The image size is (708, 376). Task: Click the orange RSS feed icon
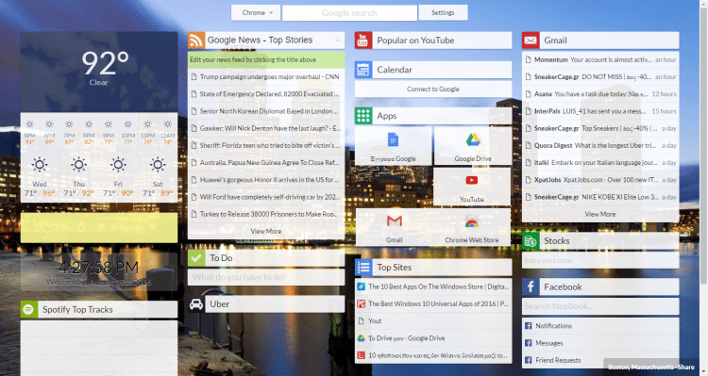196,41
